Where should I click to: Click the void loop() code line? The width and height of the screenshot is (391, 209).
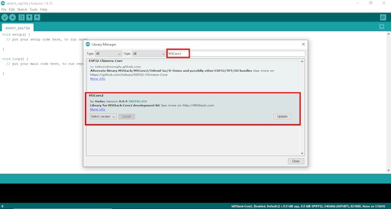(15, 59)
